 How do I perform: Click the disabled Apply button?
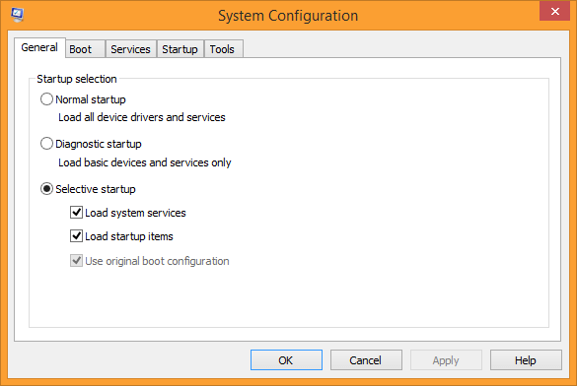(446, 360)
